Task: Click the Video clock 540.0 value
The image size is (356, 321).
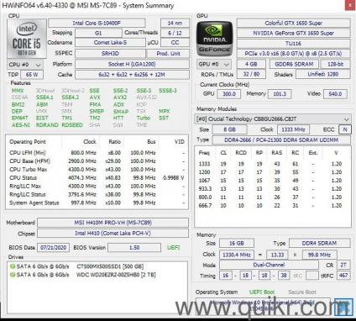Action: pos(335,94)
